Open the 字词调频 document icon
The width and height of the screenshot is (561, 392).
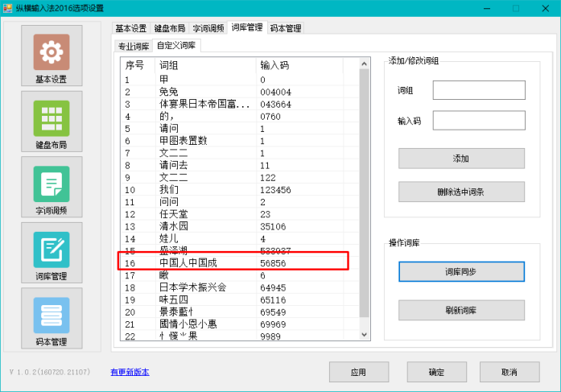pos(52,184)
